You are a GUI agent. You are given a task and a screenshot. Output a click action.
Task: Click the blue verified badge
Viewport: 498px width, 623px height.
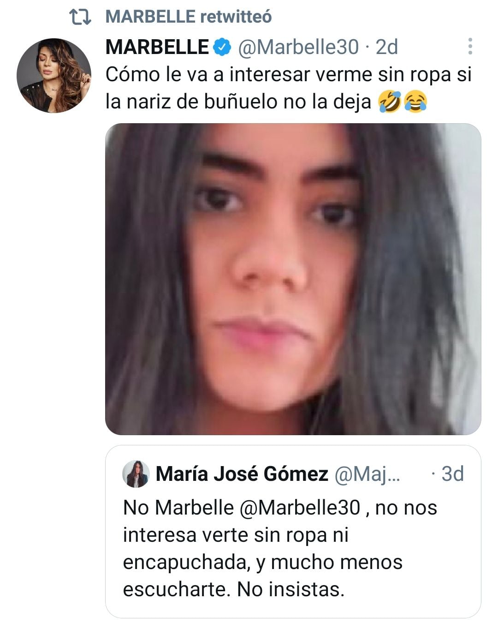click(222, 47)
